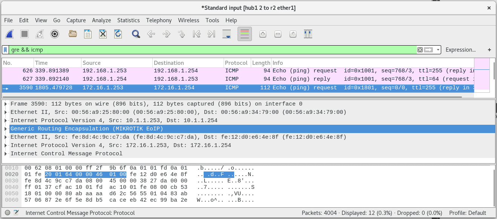This screenshot has width=497, height=219.
Task: Open the Analyze menu
Action: (101, 20)
